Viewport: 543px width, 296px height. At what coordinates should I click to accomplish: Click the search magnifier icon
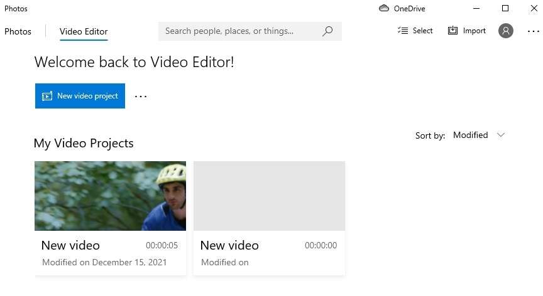click(327, 31)
